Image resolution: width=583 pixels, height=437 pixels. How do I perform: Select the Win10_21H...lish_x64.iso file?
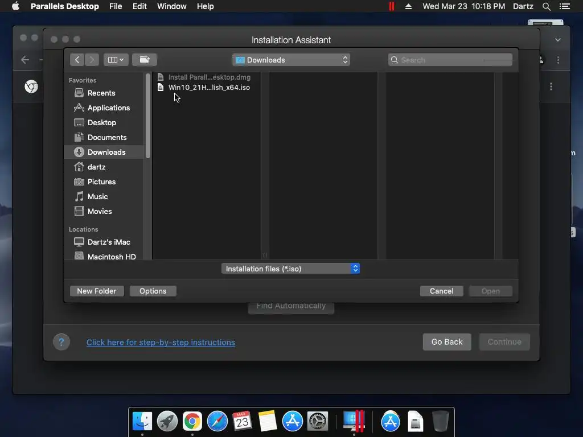pos(207,87)
